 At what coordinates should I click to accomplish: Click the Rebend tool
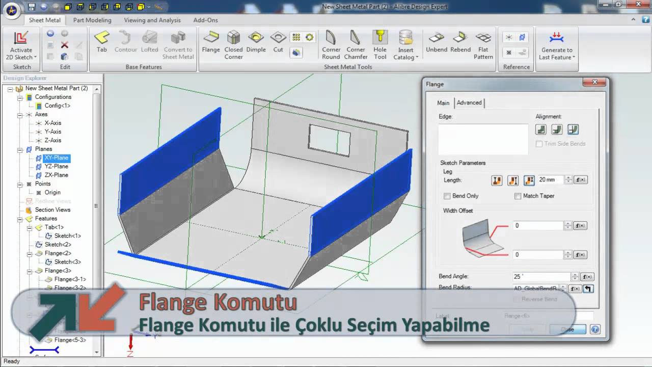[x=460, y=42]
